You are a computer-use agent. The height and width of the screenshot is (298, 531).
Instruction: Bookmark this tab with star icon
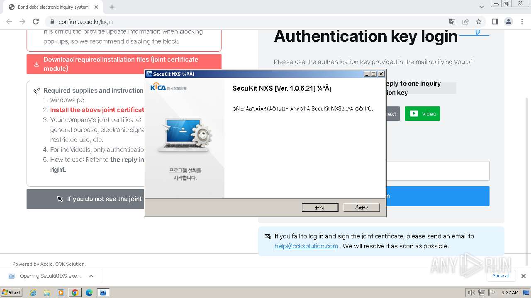[479, 22]
